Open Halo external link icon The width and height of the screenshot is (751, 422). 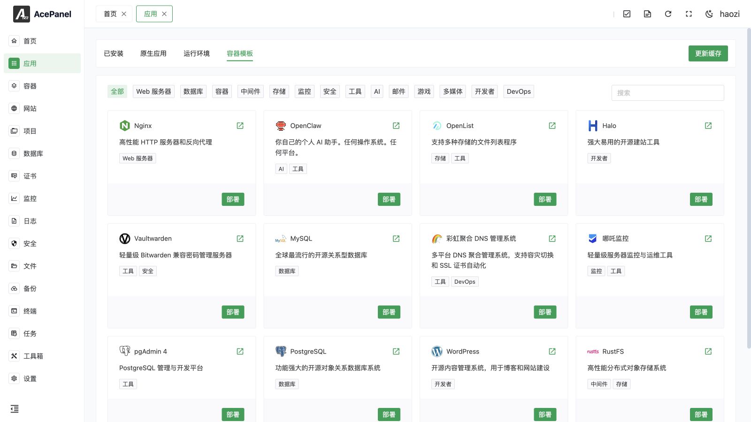point(708,126)
